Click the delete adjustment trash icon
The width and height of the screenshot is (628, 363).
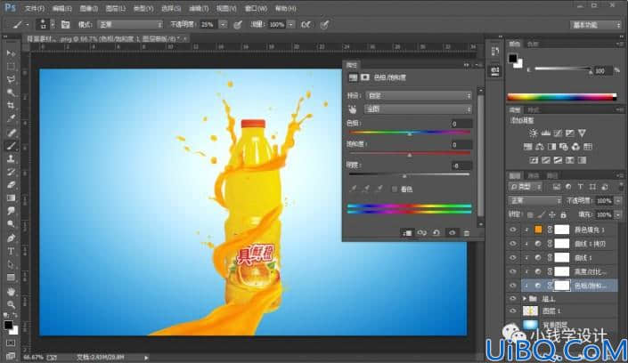[x=467, y=233]
